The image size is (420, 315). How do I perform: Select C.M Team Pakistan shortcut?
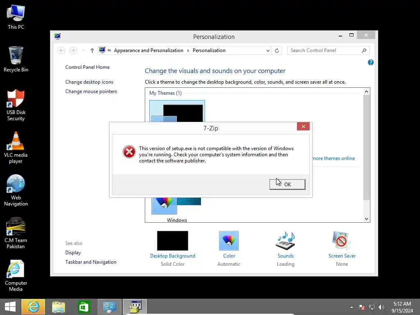point(16,233)
